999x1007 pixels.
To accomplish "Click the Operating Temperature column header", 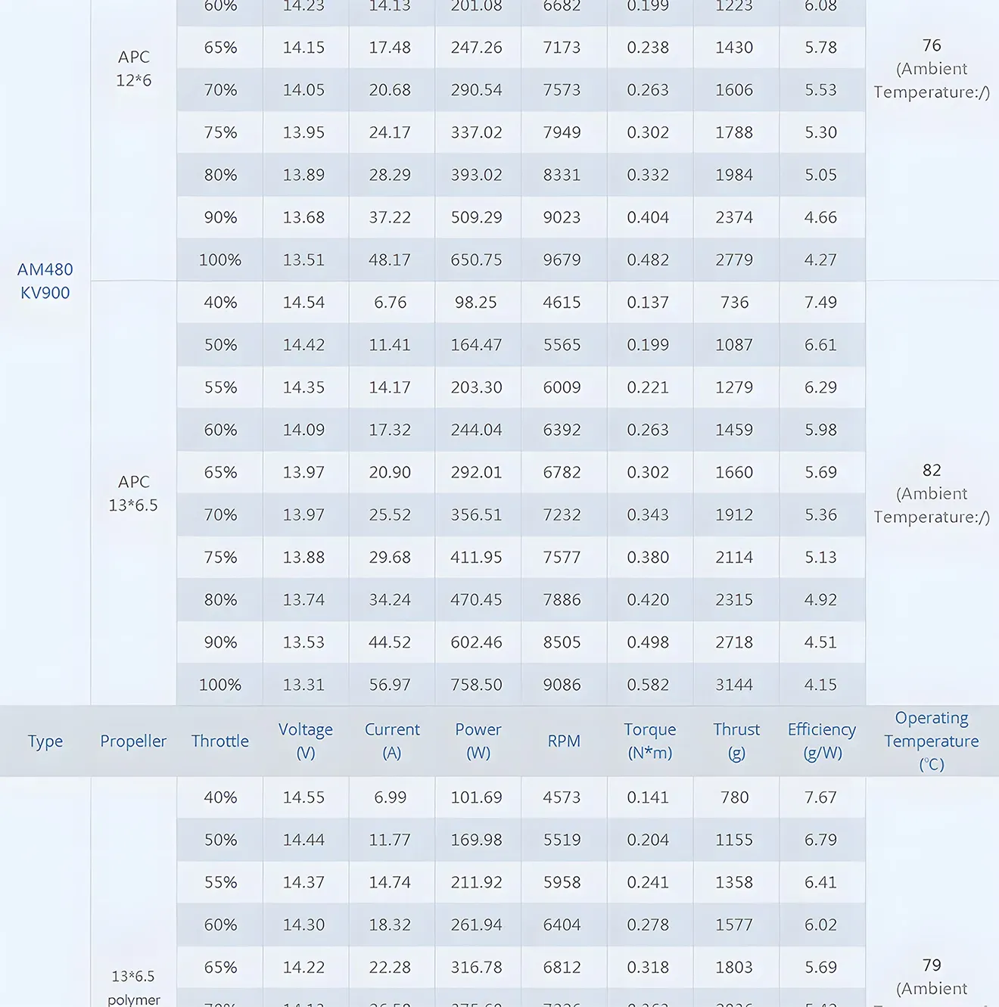I will (x=932, y=741).
